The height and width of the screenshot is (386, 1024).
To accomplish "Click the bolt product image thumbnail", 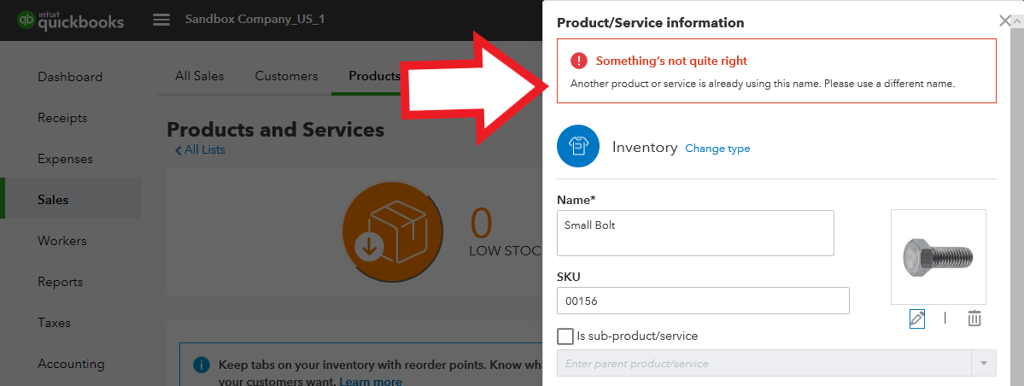I will 938,257.
